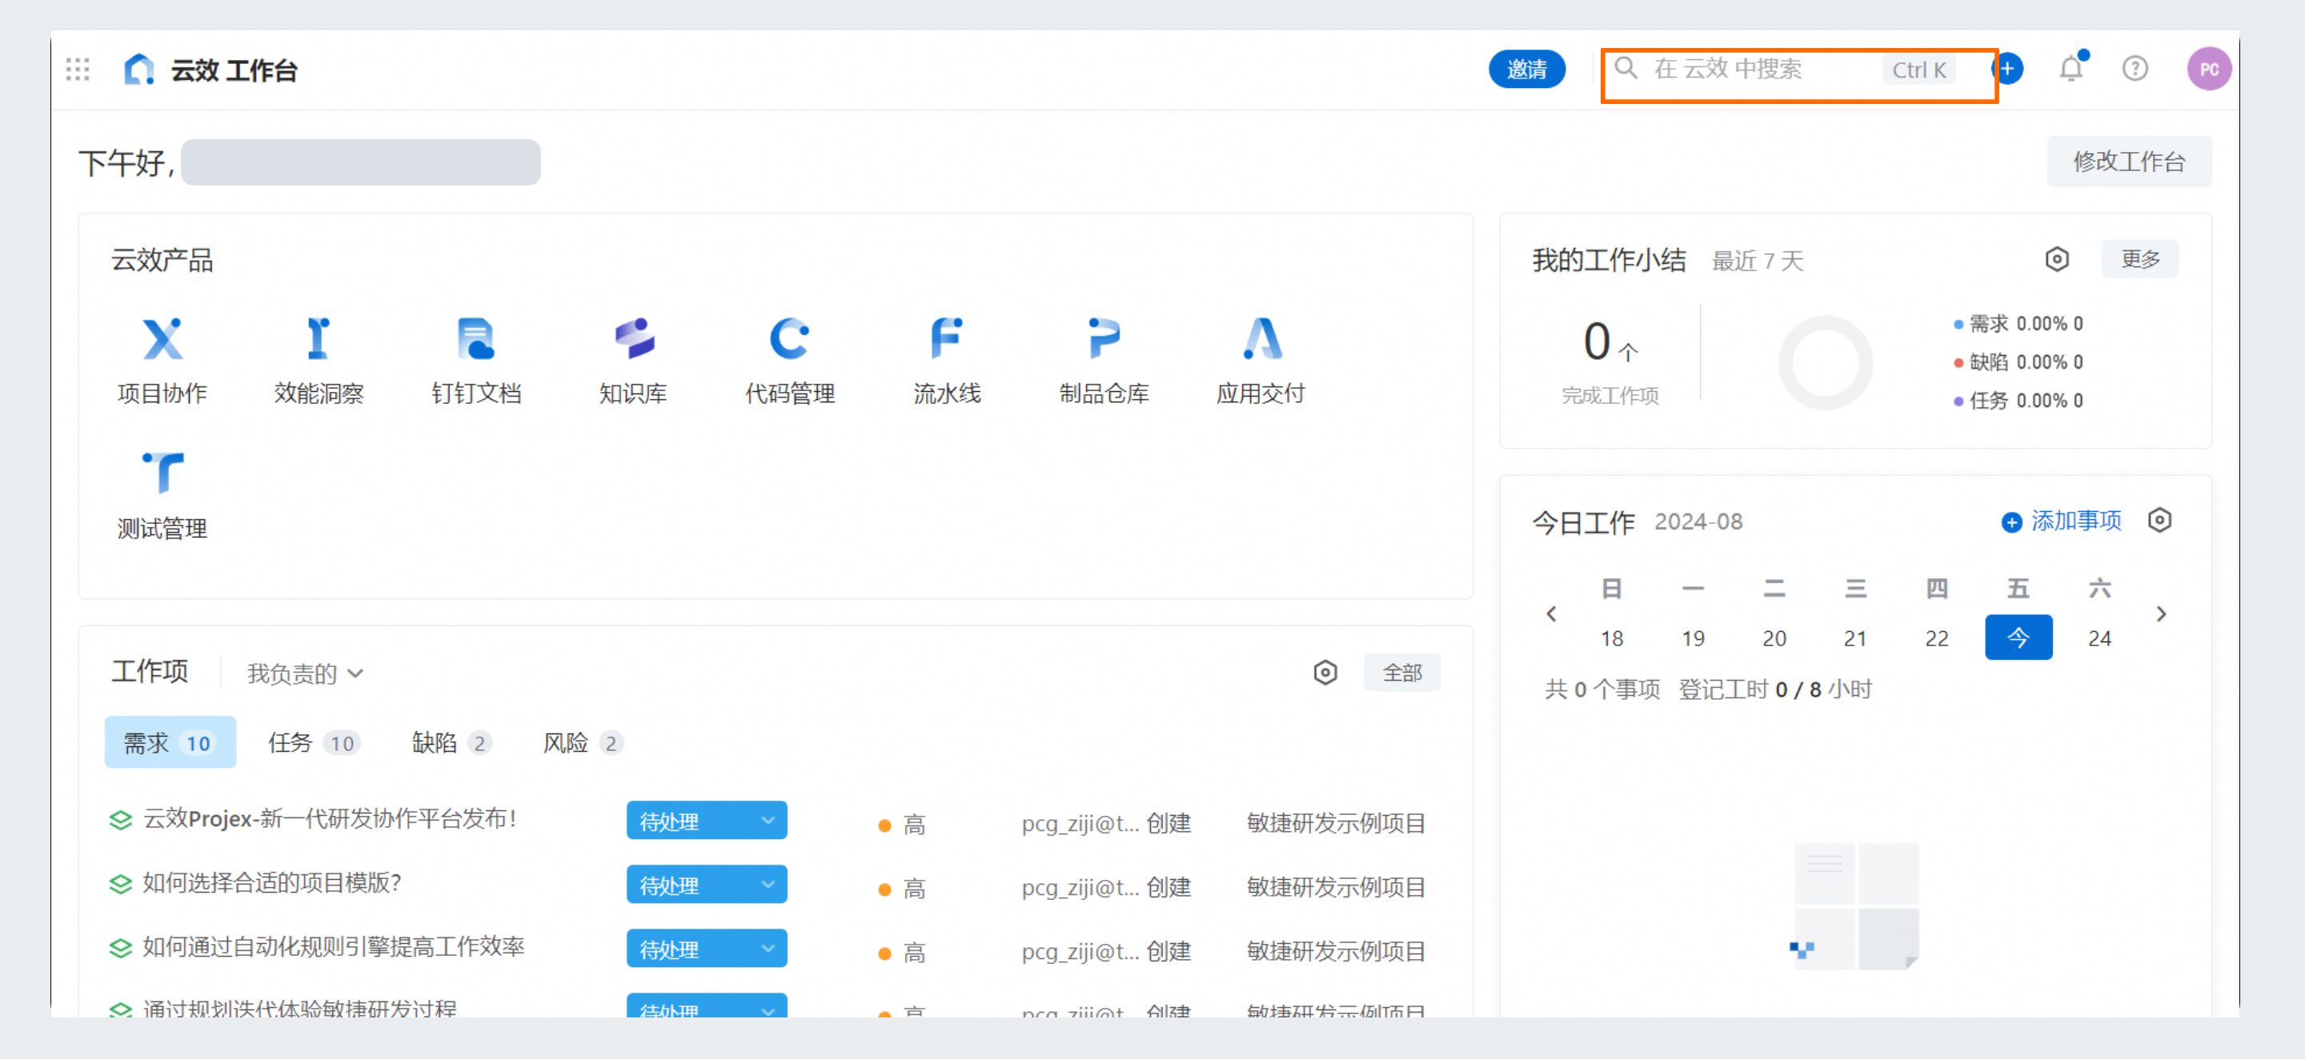Select date 20 in the calendar

pos(1774,638)
